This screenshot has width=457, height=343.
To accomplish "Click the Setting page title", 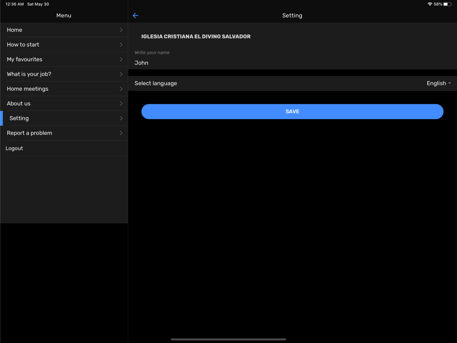I will coord(292,16).
